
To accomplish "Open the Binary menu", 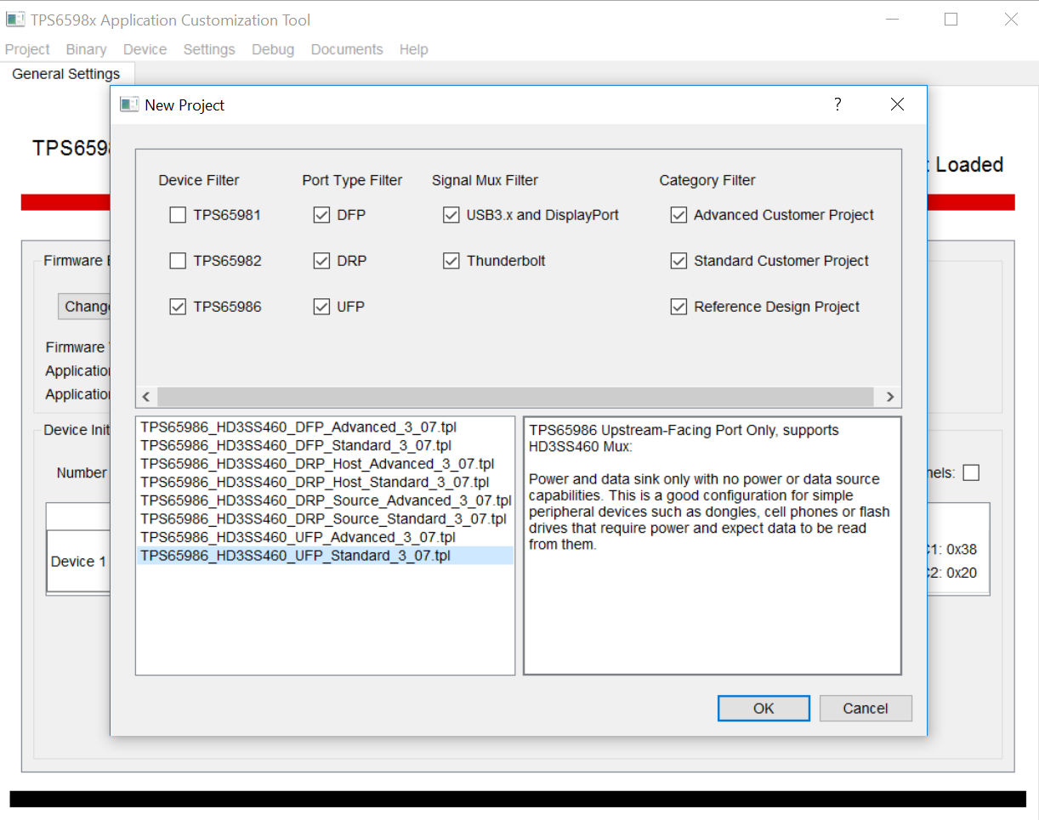I will point(86,49).
